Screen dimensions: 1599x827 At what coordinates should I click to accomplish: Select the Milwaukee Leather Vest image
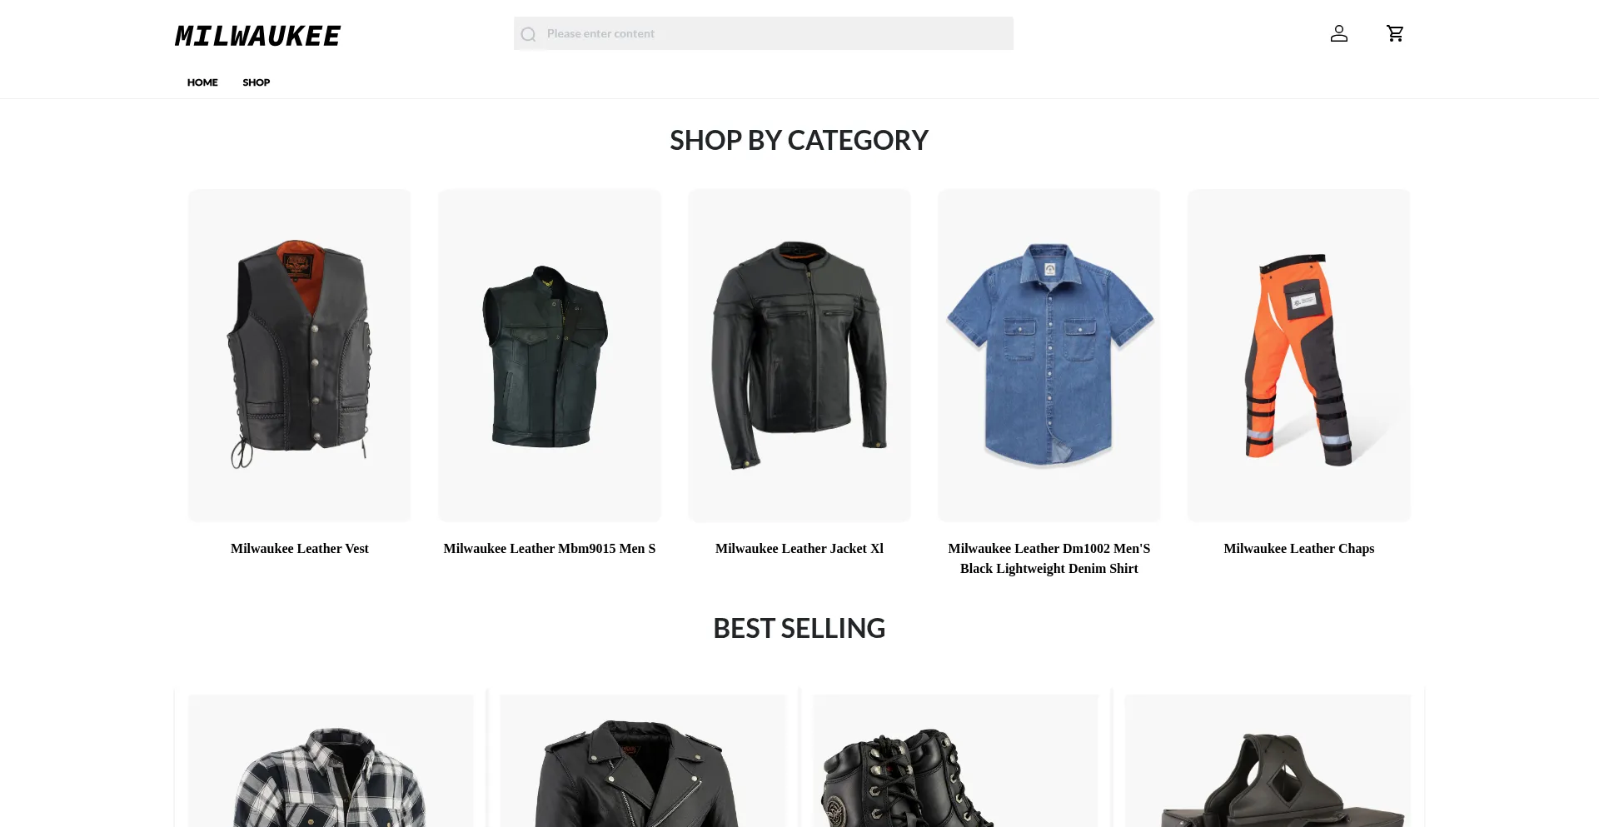(300, 356)
